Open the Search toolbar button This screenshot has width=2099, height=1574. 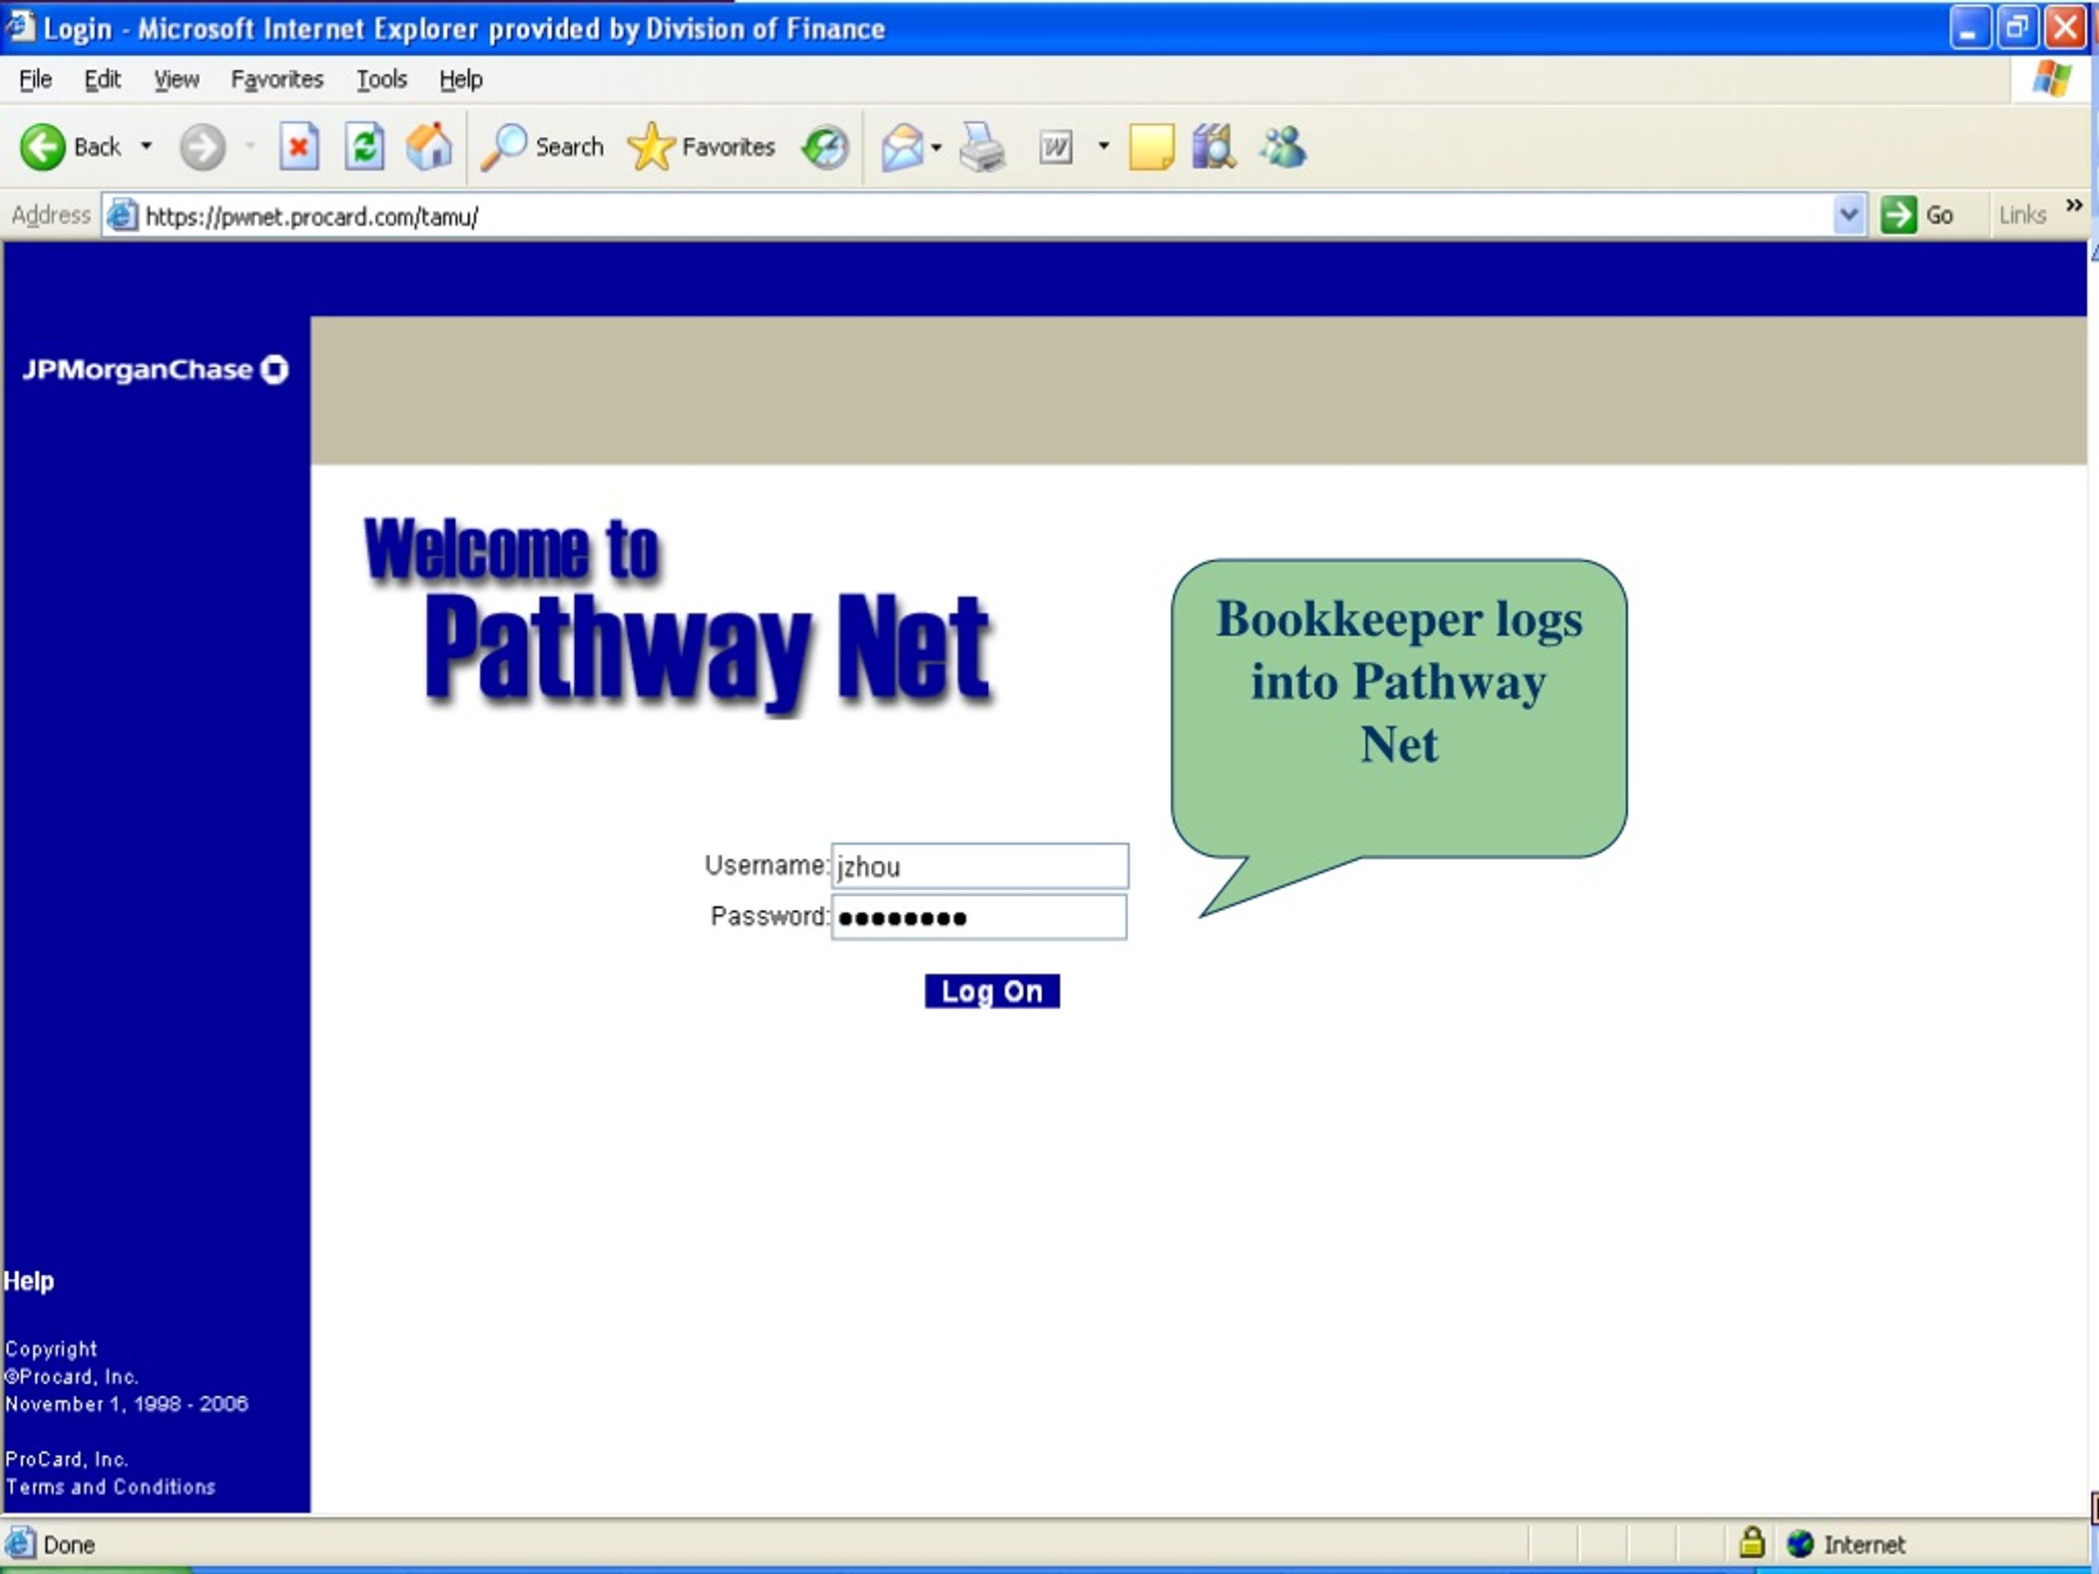542,147
